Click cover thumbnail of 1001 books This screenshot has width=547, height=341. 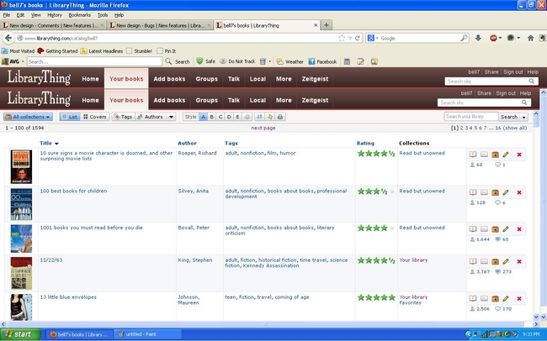[21, 239]
